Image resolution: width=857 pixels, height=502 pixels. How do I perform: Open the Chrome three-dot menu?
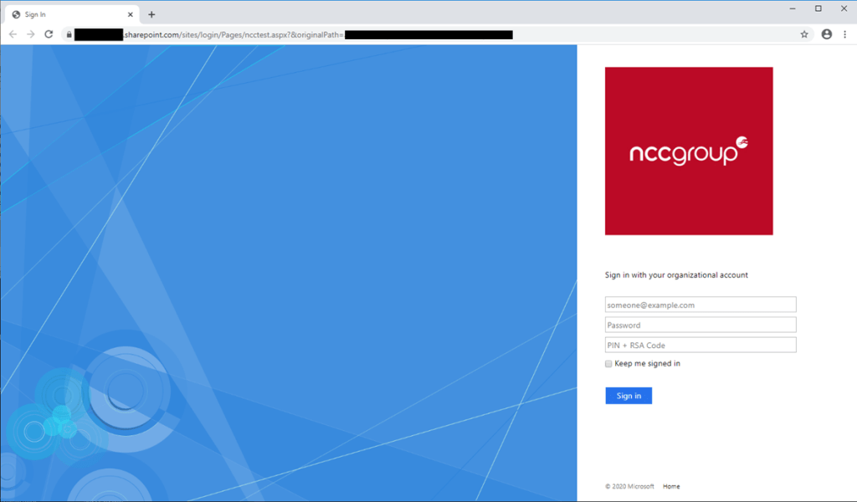click(845, 34)
